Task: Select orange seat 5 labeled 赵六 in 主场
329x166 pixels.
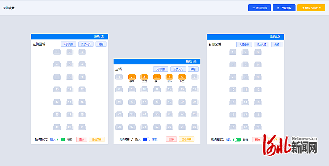Action: coord(169,77)
